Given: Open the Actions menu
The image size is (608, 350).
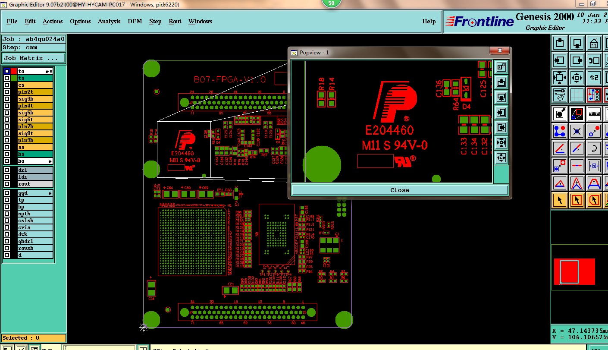Looking at the screenshot, I should 53,21.
